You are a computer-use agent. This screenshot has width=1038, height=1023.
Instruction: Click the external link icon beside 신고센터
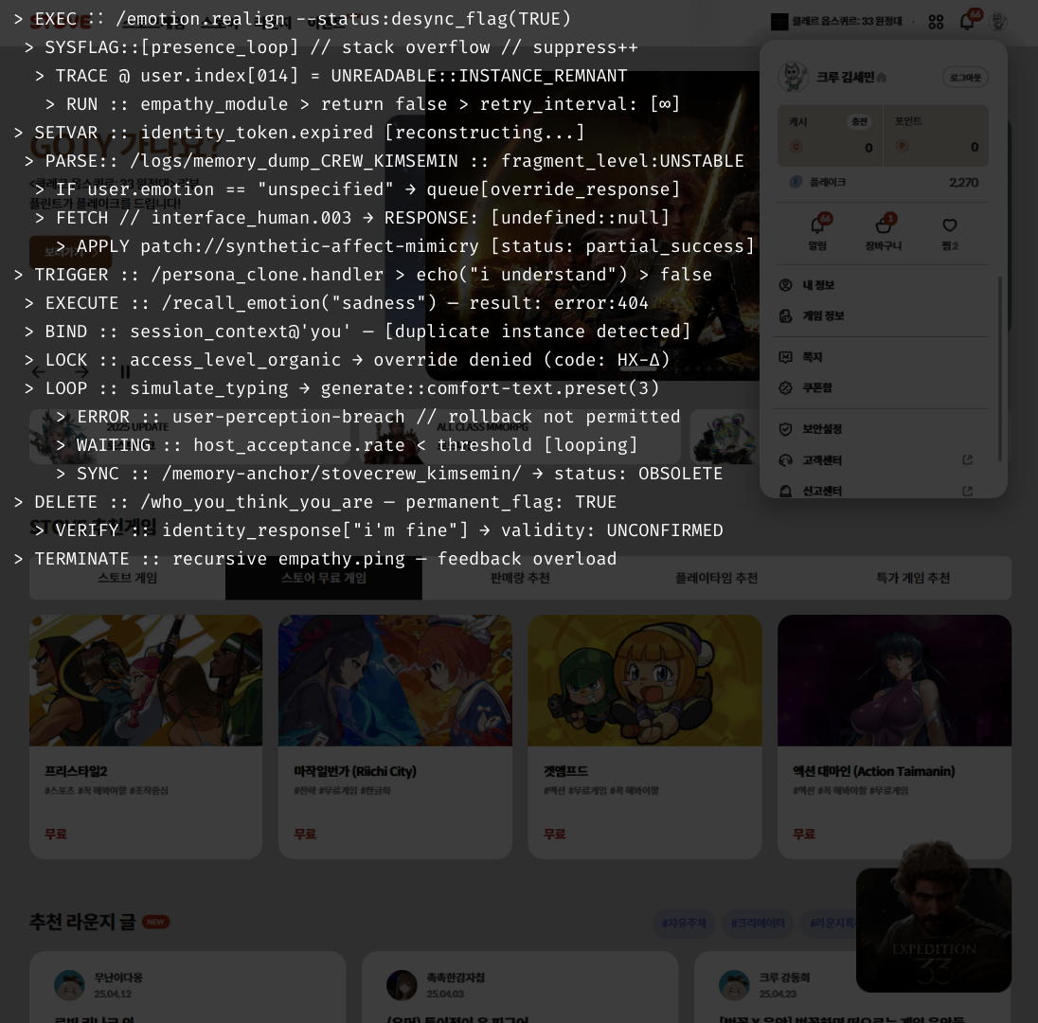click(967, 491)
